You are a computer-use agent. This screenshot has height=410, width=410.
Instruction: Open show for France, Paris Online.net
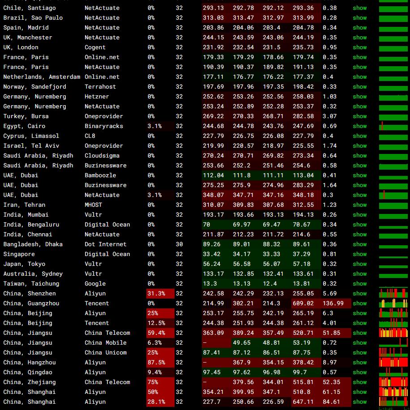[x=359, y=57]
